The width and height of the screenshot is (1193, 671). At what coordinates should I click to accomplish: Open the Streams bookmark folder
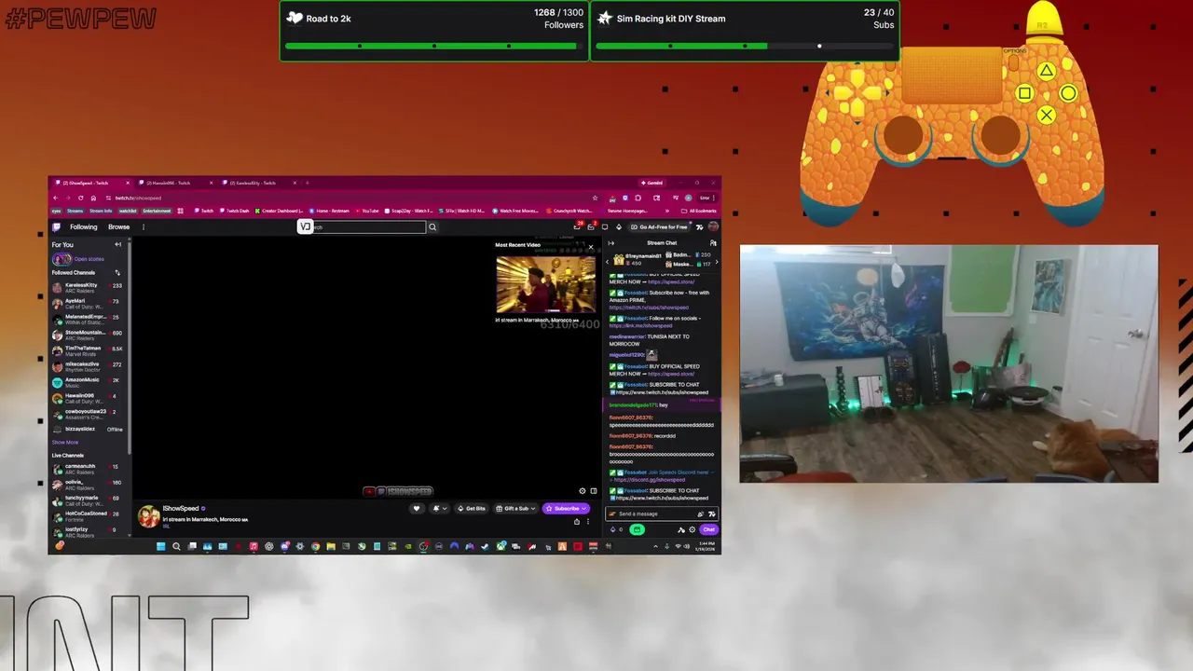pyautogui.click(x=75, y=211)
